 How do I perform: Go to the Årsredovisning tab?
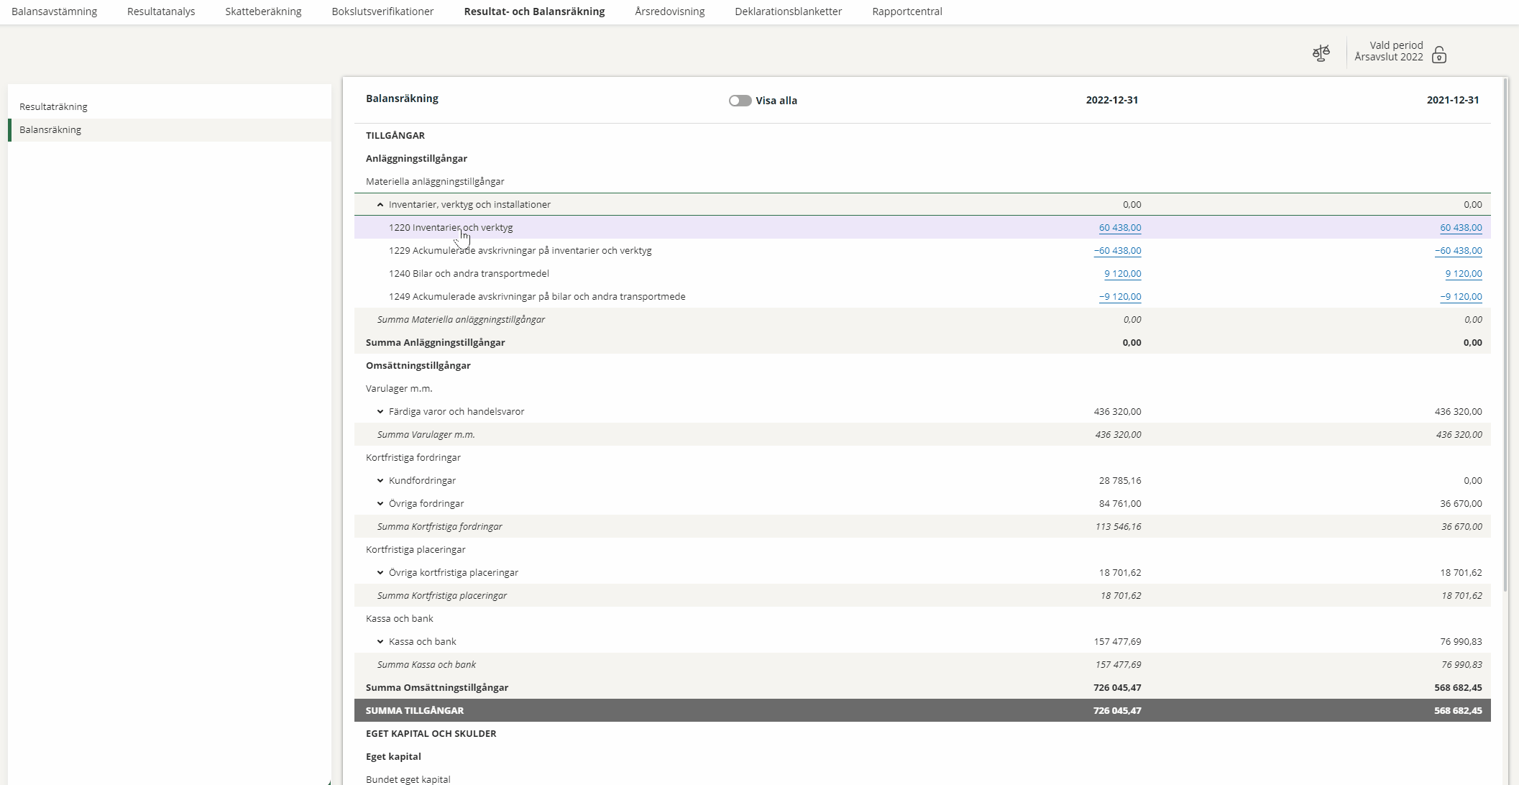pos(669,12)
